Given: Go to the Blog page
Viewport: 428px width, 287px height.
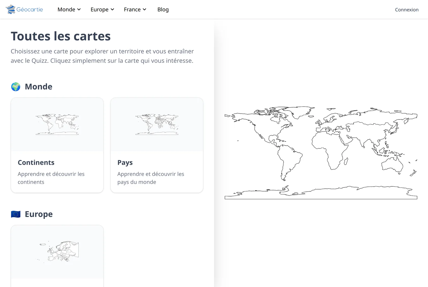Looking at the screenshot, I should [x=163, y=10].
